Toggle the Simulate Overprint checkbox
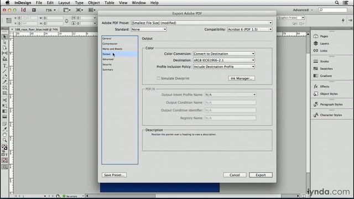This screenshot has height=199, width=354. [159, 78]
